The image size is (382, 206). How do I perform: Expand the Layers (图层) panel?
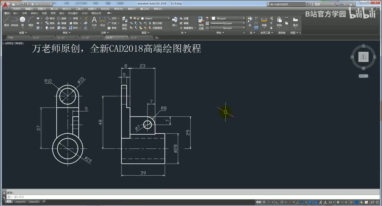tap(145, 33)
